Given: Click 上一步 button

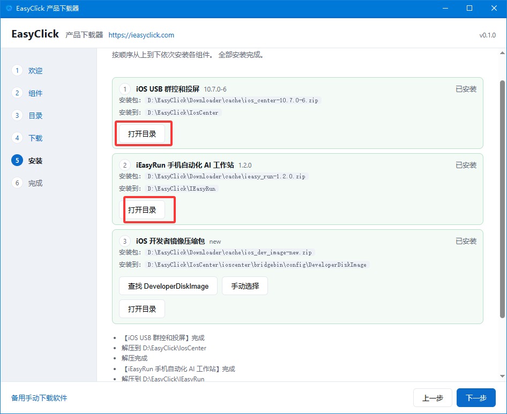Looking at the screenshot, I should [x=433, y=398].
